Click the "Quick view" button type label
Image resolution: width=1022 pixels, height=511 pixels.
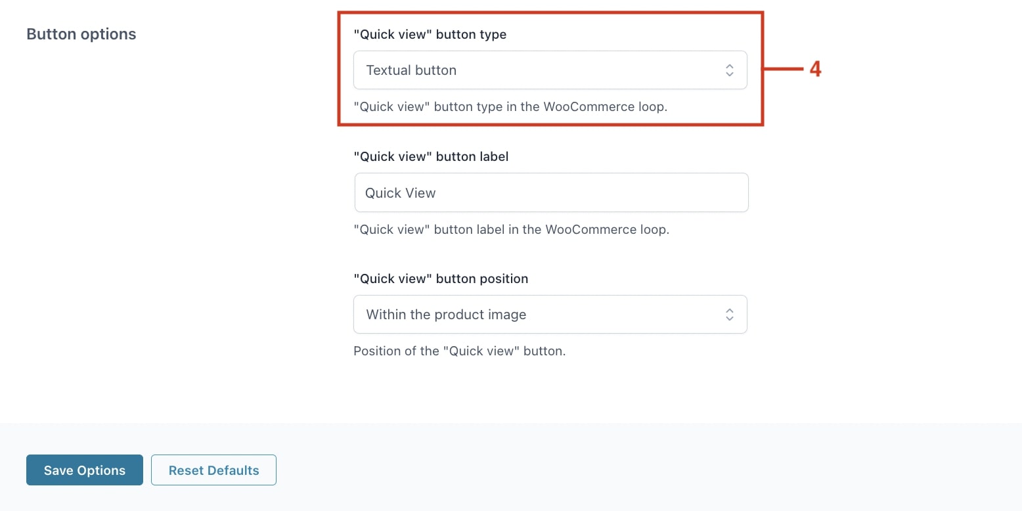[430, 35]
